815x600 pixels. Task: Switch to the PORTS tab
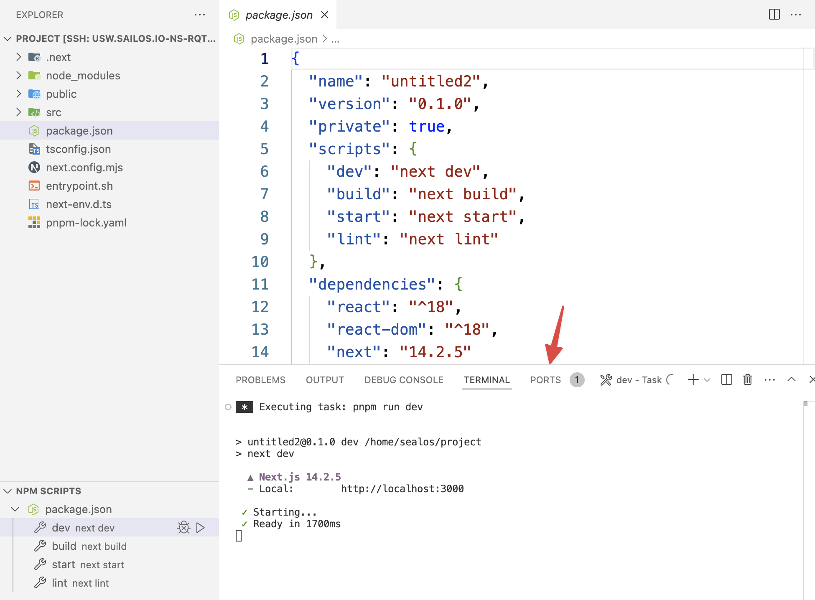pos(545,380)
